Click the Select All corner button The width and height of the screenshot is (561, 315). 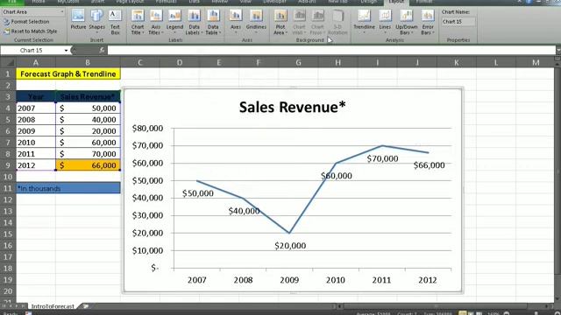(8, 62)
